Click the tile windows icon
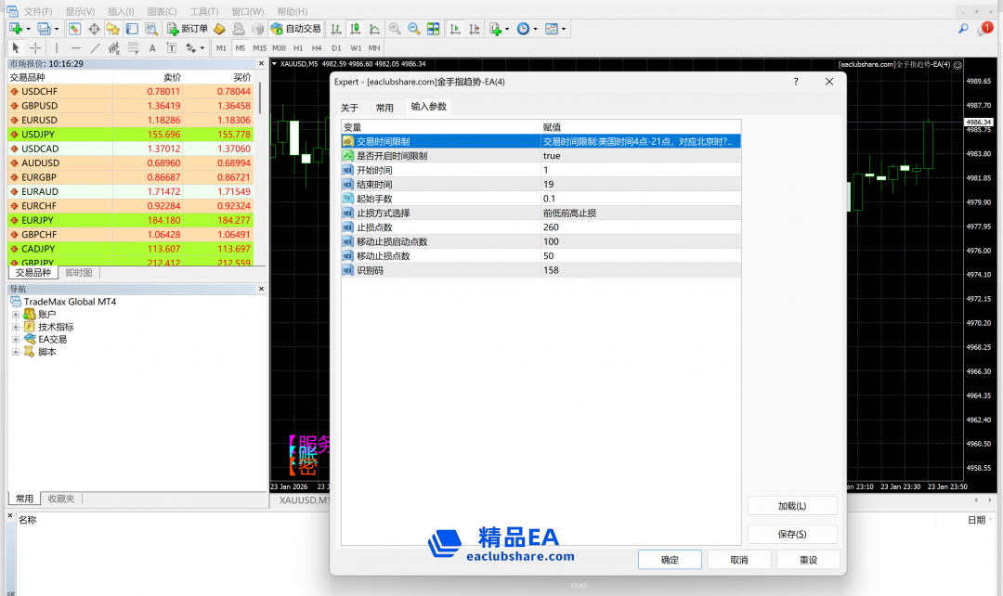Screen dimensions: 1003x596 [x=433, y=29]
